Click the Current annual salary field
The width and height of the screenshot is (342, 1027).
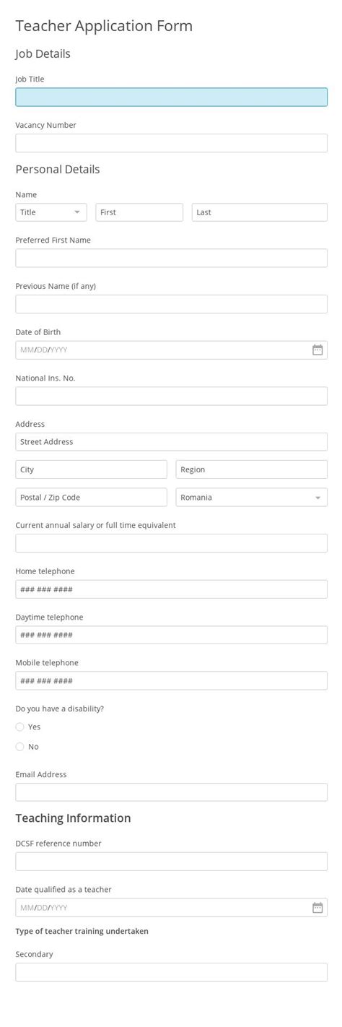pyautogui.click(x=172, y=543)
